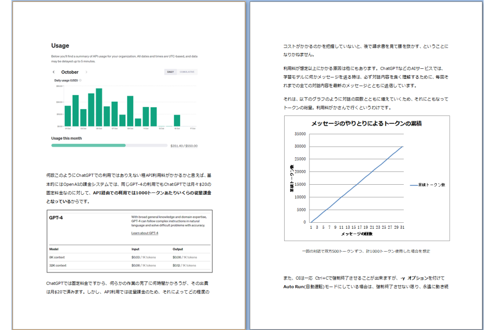The image size is (495, 330).
Task: Click the 01 Oct bar in usage chart
Action: click(x=68, y=116)
